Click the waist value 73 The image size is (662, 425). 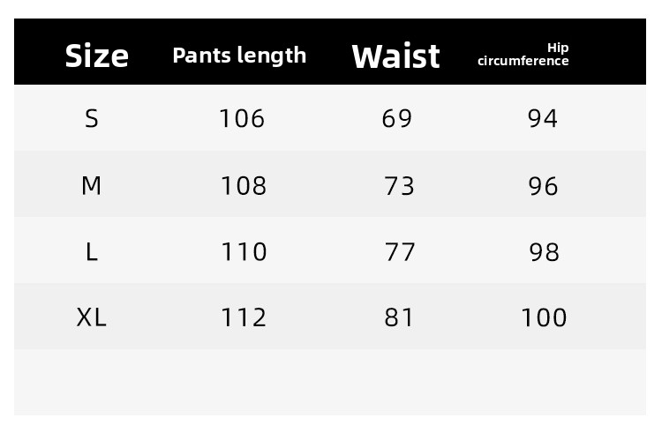[399, 185]
